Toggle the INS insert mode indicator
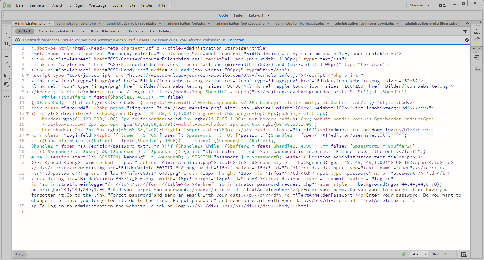484x260 pixels. (436, 254)
